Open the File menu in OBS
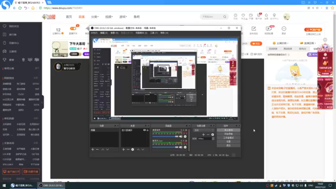The width and height of the screenshot is (336, 189). (x=94, y=33)
